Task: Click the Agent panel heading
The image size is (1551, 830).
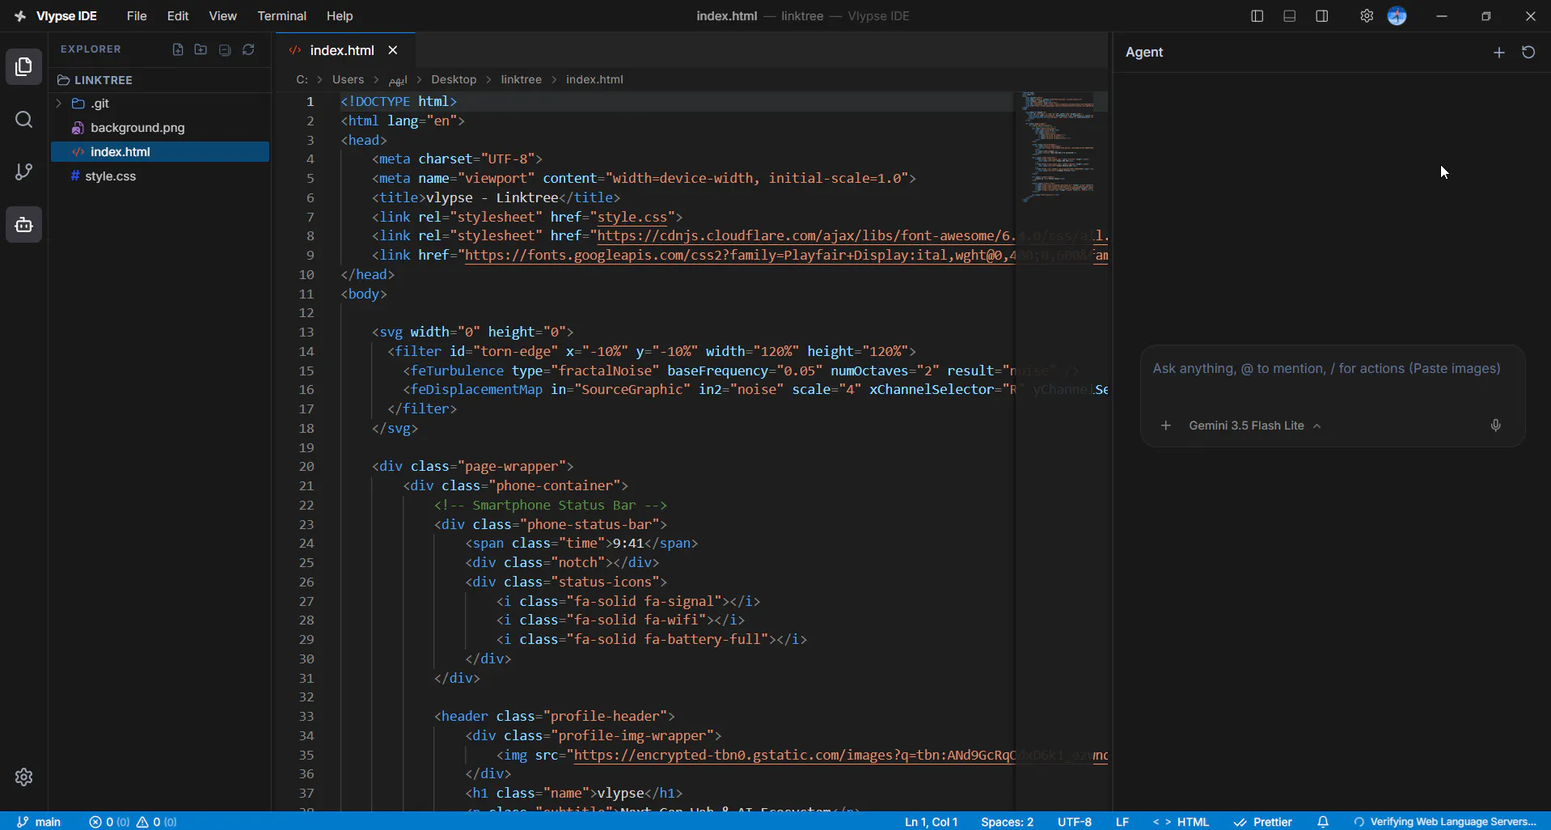Action: tap(1144, 53)
